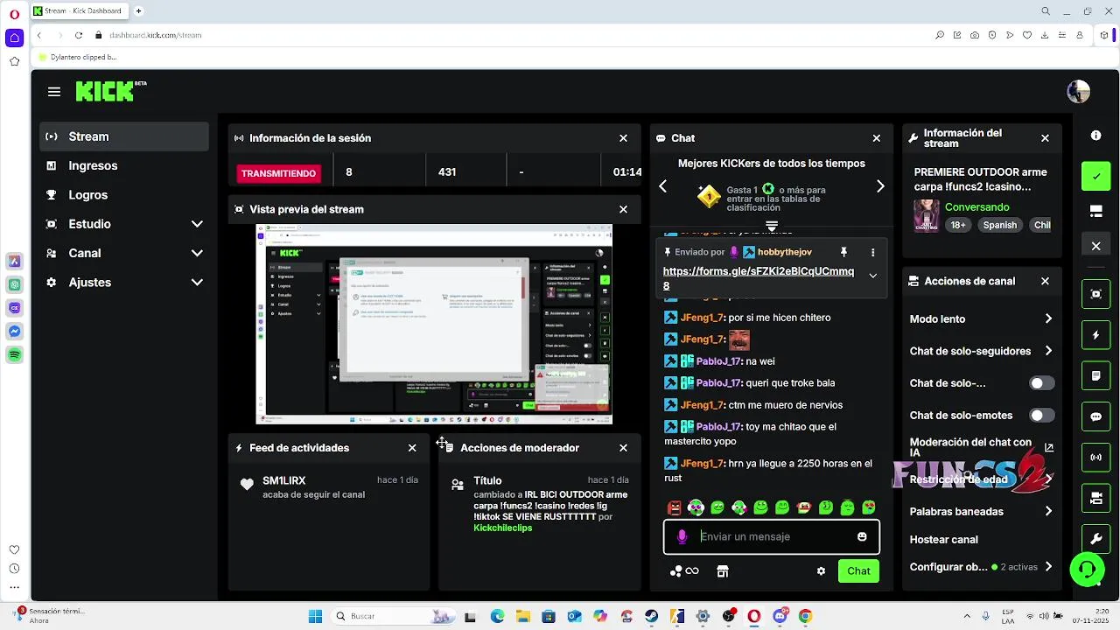
Task: Toggle the channel actions camera icon in the right rail
Action: [x=1095, y=498]
